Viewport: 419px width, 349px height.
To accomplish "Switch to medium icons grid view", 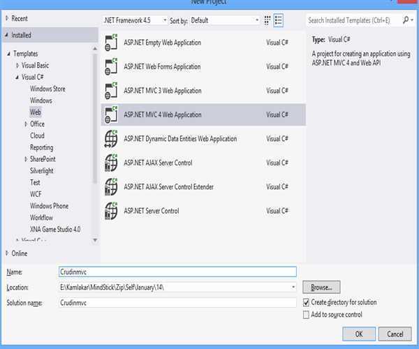I will [267, 20].
